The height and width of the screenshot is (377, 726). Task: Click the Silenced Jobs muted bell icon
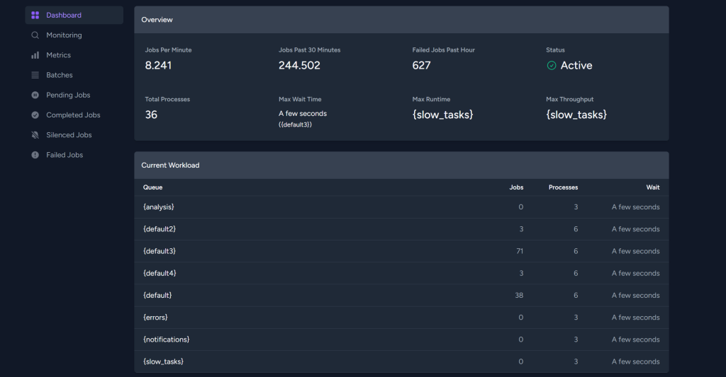(x=35, y=135)
